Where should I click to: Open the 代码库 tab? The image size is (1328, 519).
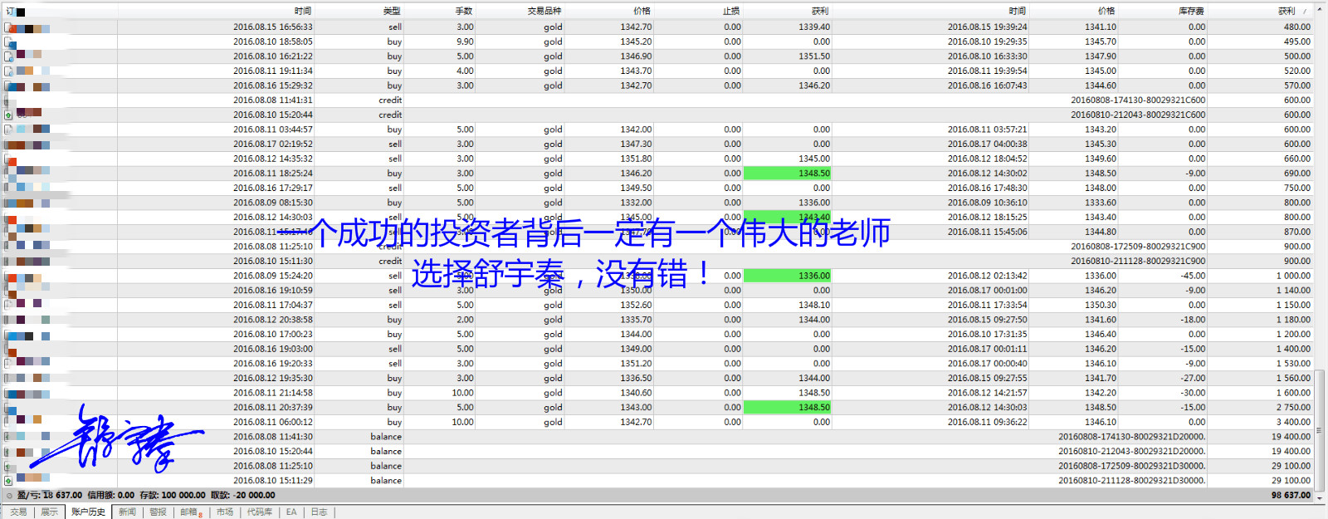coord(260,512)
